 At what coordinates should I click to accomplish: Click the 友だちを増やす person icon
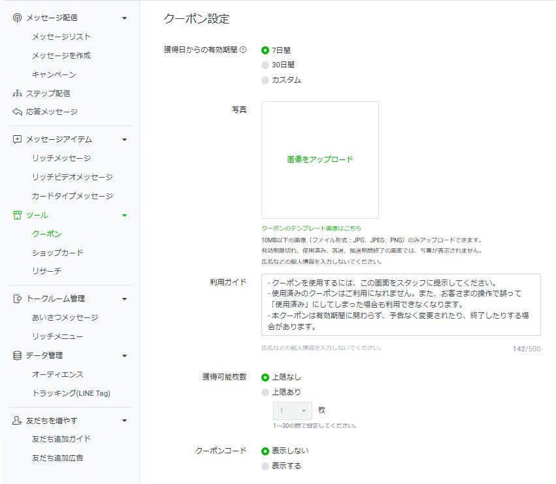click(x=17, y=421)
